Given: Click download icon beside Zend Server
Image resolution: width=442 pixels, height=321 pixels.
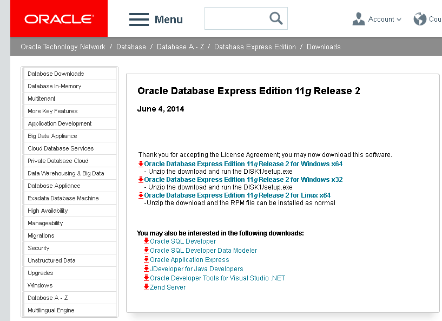Looking at the screenshot, I should tap(146, 287).
